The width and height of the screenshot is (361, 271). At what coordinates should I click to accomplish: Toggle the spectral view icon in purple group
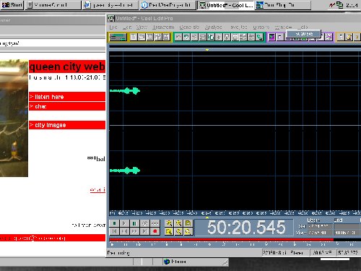click(x=272, y=37)
